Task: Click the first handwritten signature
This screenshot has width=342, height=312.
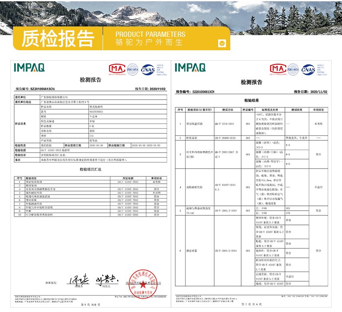Action: [x=79, y=279]
